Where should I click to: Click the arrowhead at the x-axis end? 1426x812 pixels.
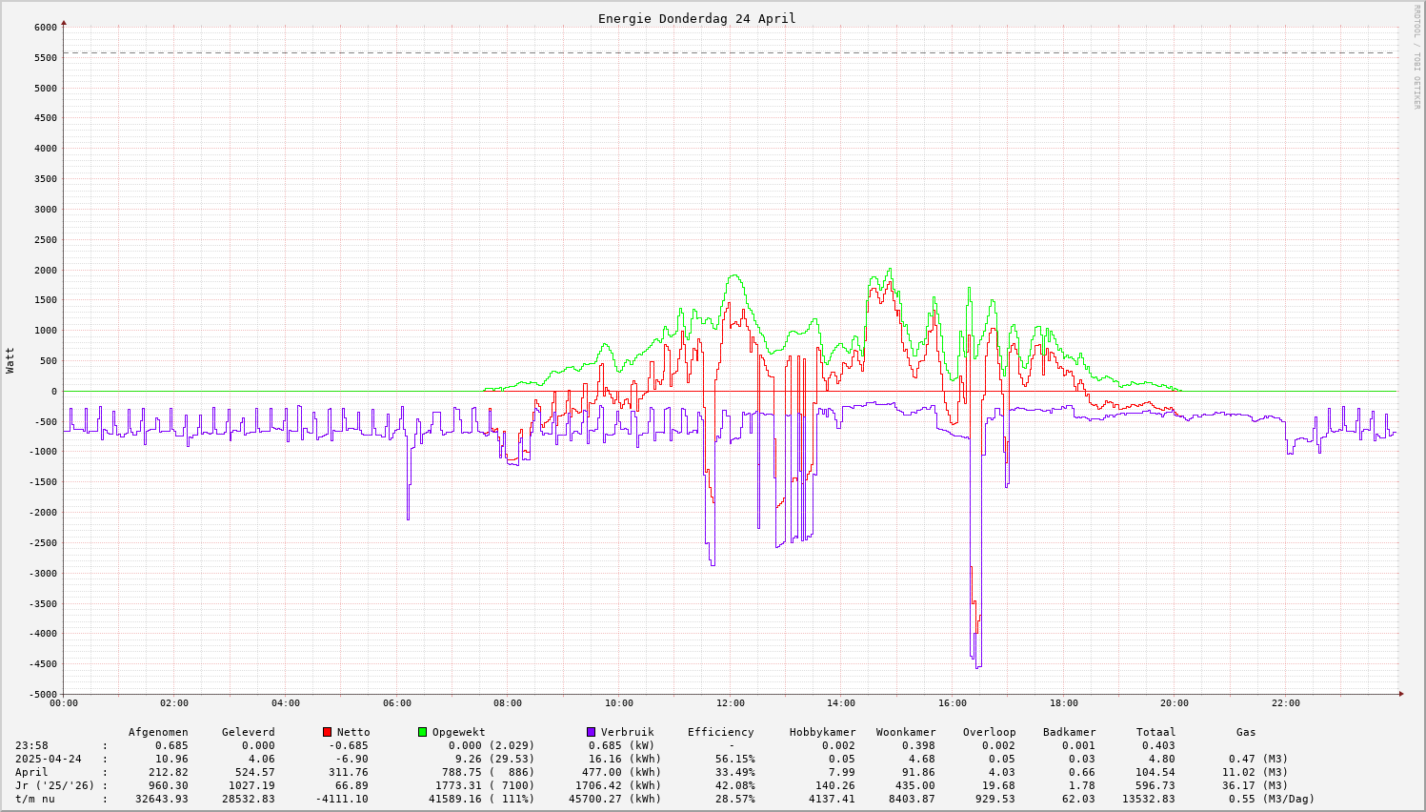point(1400,694)
